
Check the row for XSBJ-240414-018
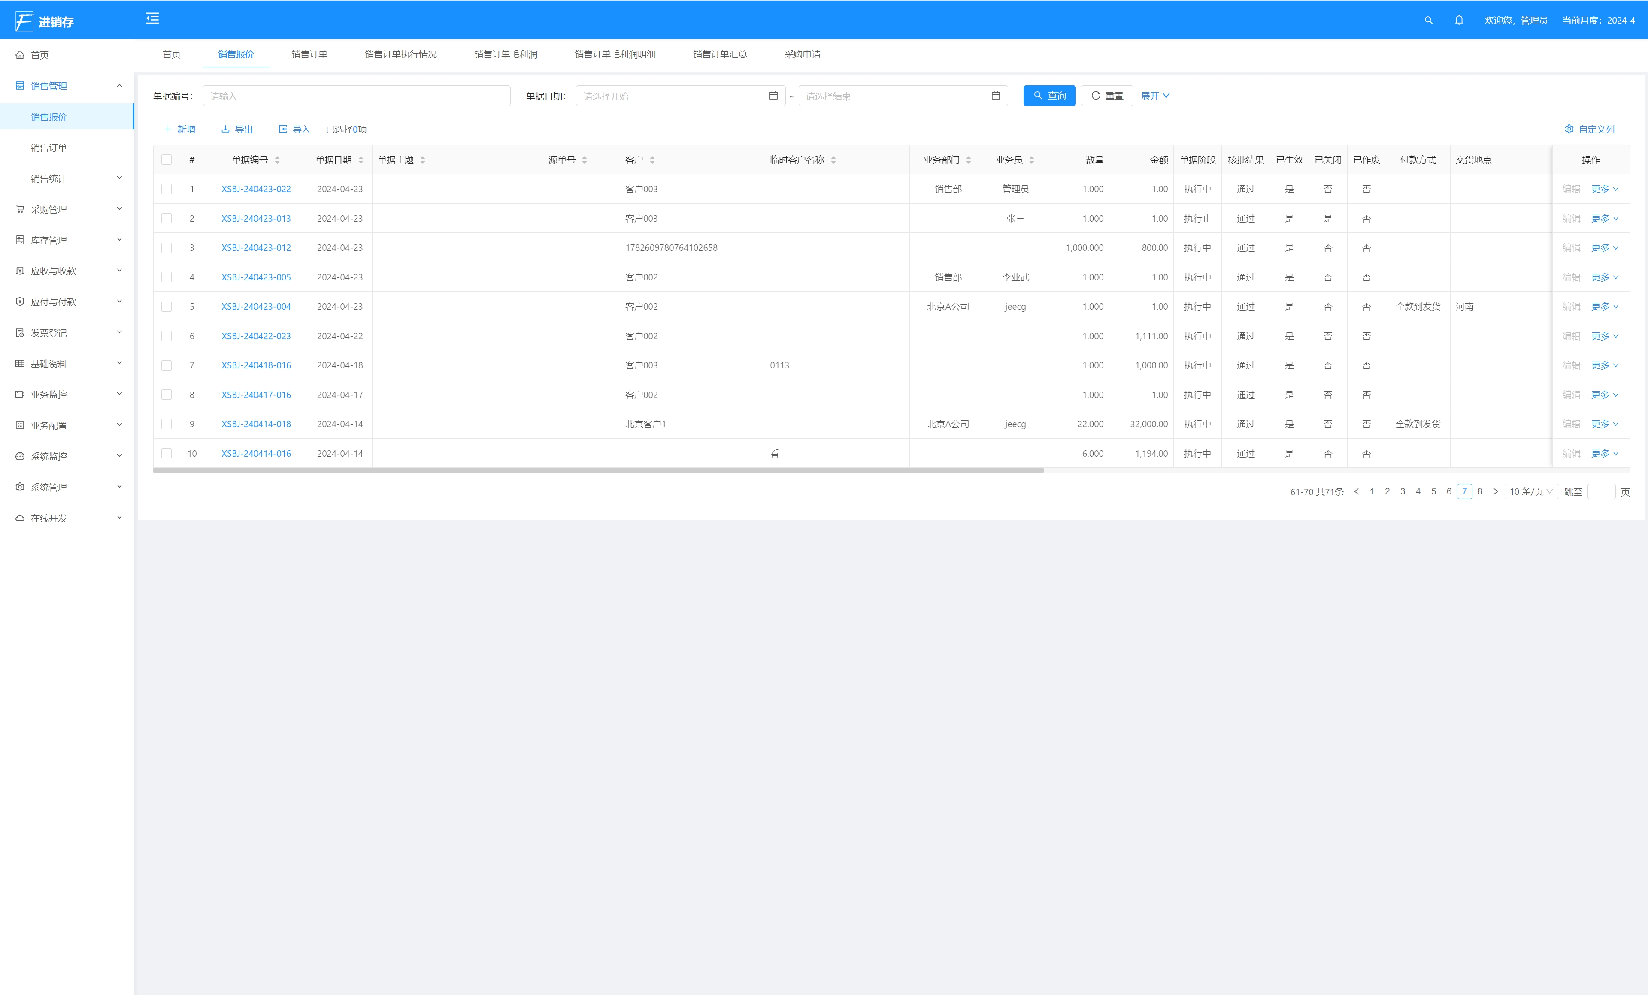click(x=167, y=424)
